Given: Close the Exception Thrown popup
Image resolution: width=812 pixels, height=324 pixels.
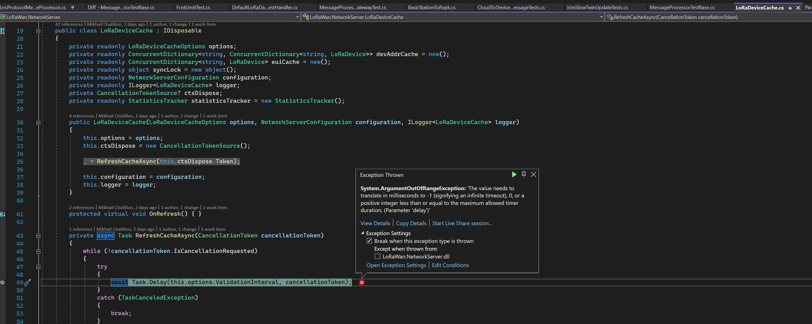Looking at the screenshot, I should coord(533,174).
